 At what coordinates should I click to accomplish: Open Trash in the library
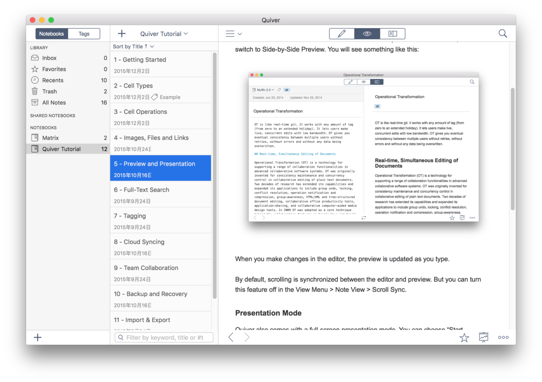click(68, 91)
